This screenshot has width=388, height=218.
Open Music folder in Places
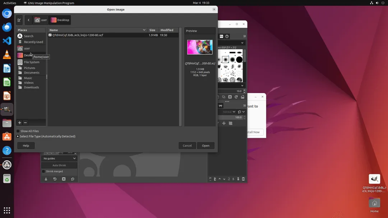click(31, 78)
